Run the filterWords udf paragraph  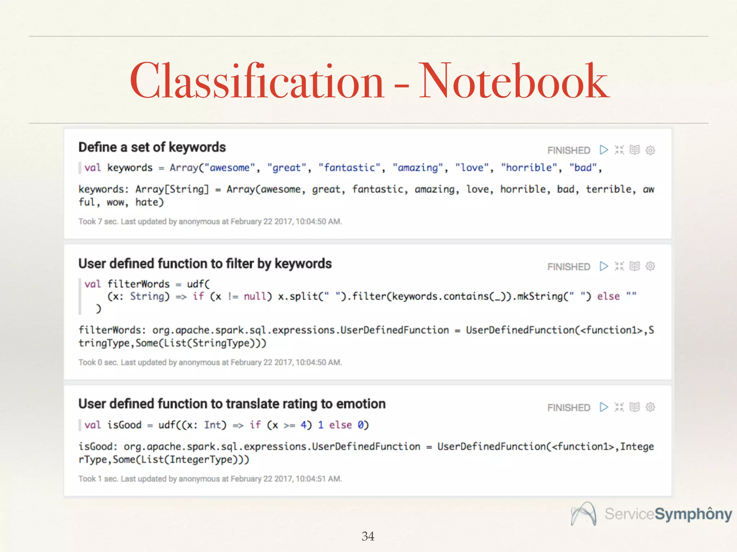[x=604, y=266]
